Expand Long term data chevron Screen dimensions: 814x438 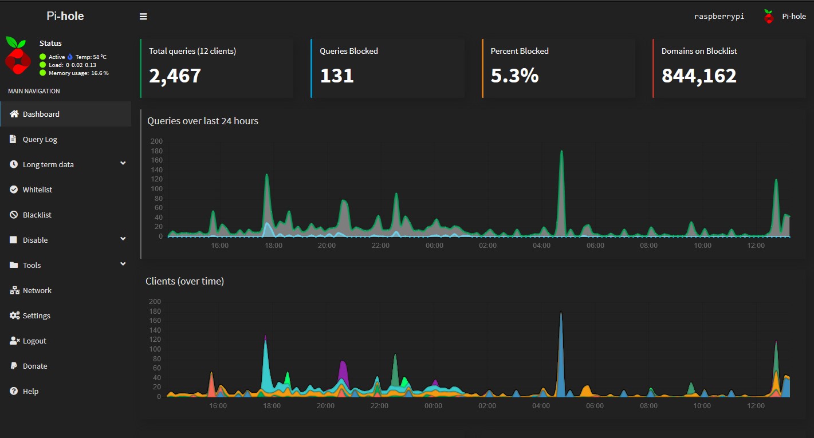(123, 163)
